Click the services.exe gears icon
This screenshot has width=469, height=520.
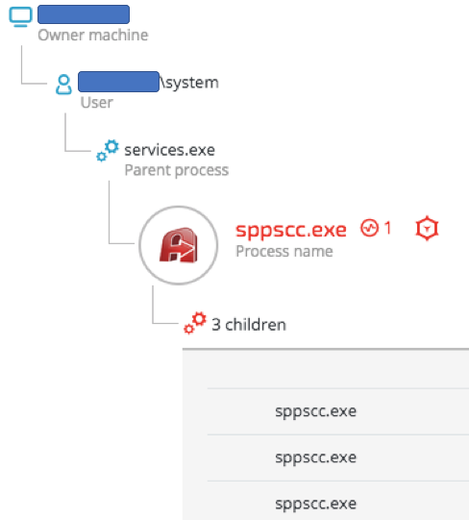(108, 151)
